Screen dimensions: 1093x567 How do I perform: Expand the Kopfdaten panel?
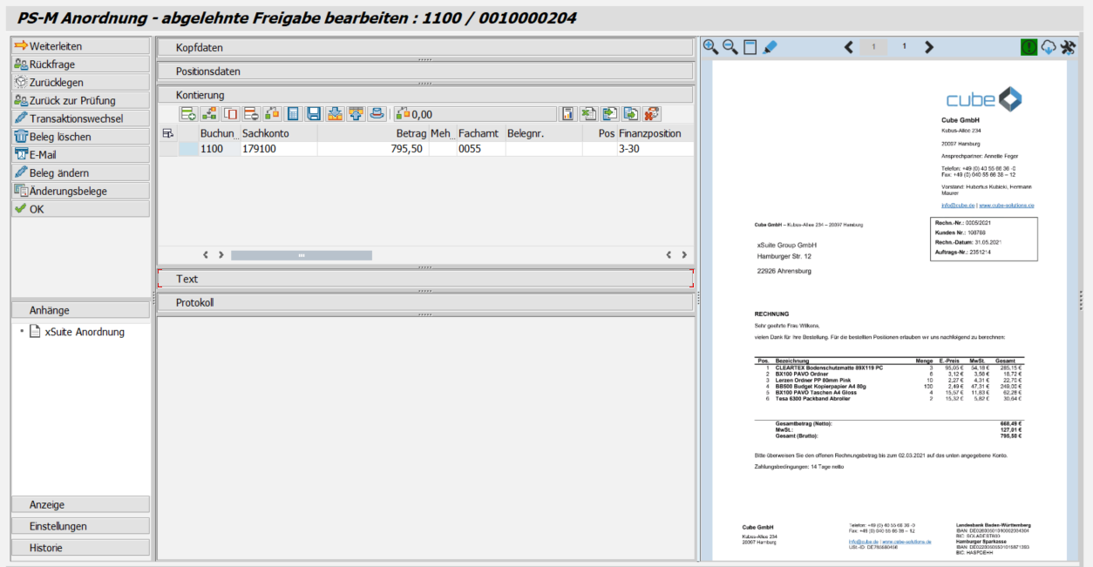click(x=425, y=48)
